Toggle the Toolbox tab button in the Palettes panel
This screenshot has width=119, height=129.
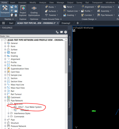[16, 11]
